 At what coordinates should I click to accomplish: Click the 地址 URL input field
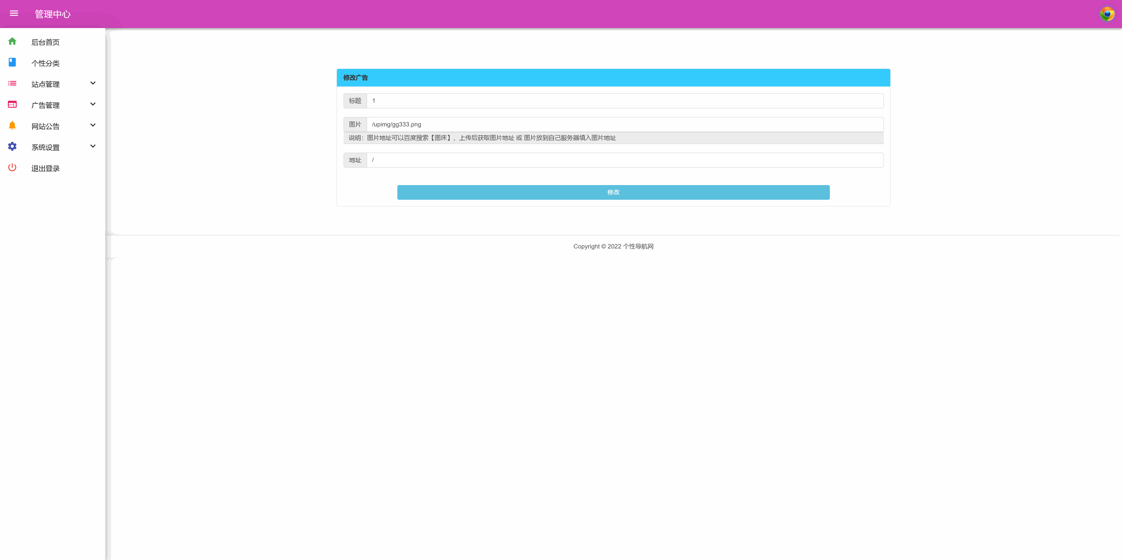tap(625, 160)
